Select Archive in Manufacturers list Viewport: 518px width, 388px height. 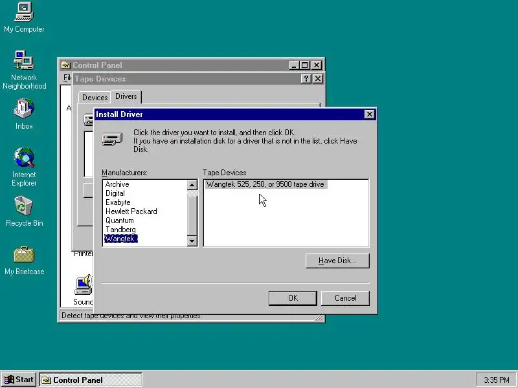tap(117, 184)
